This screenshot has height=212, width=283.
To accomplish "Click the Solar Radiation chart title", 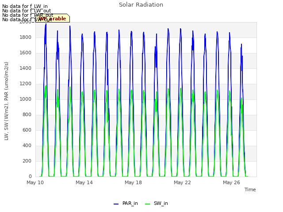I will click(x=141, y=5).
